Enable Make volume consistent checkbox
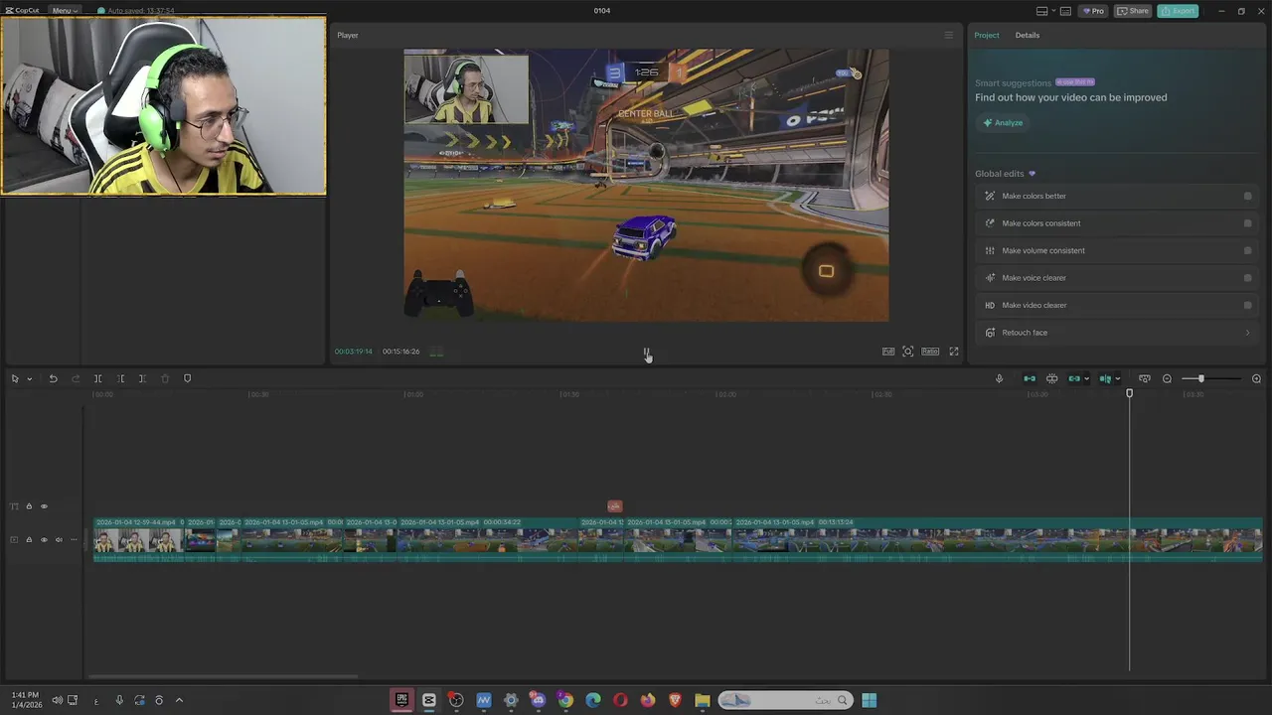 (1248, 250)
